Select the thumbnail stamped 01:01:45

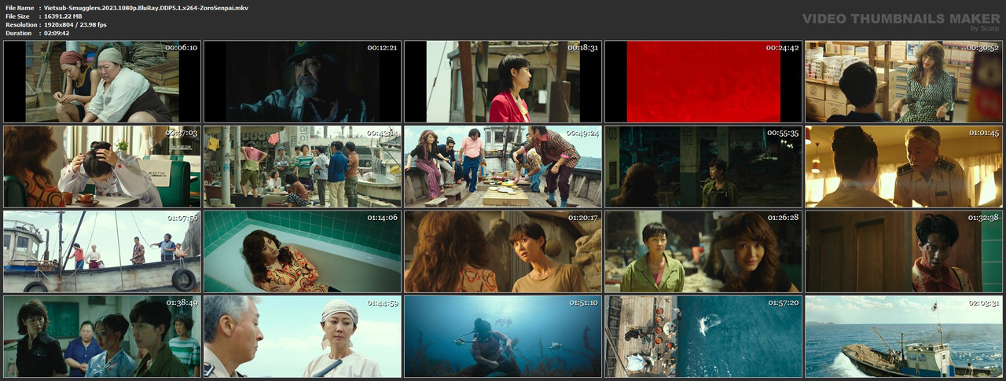point(904,167)
